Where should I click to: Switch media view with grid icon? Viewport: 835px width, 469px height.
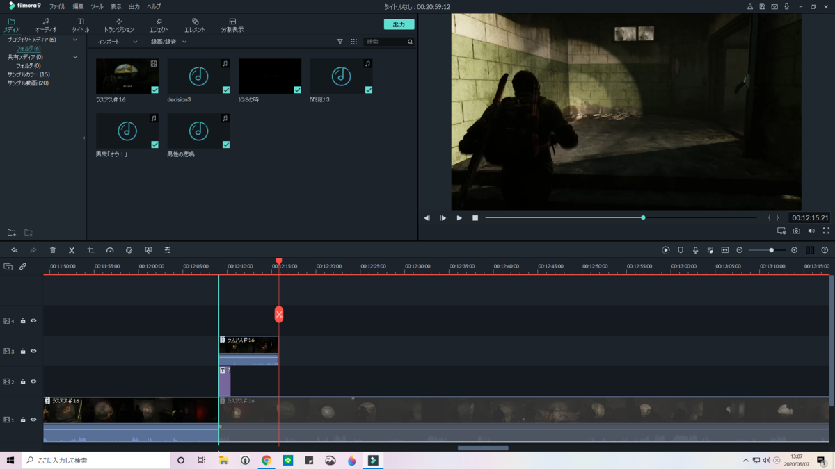[353, 42]
